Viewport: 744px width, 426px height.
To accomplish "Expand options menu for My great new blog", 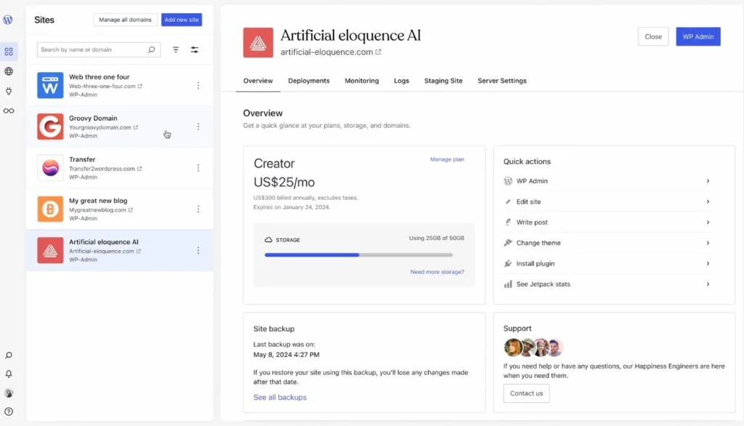I will (198, 209).
